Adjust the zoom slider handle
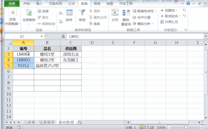The width and height of the screenshot is (208, 129). [185, 127]
